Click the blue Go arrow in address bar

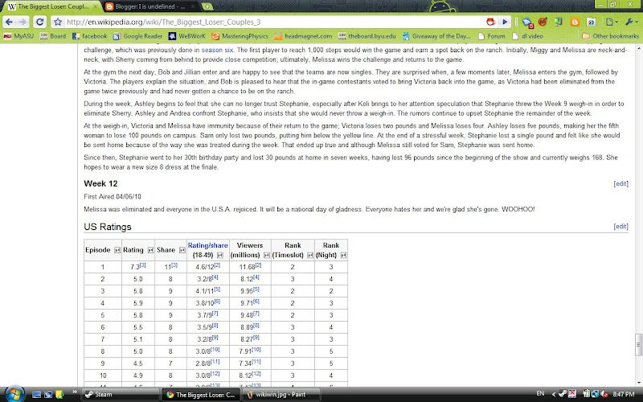(505, 23)
